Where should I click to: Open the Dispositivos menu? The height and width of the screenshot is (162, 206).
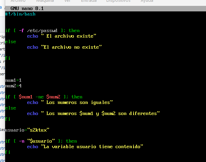(x=118, y=1)
